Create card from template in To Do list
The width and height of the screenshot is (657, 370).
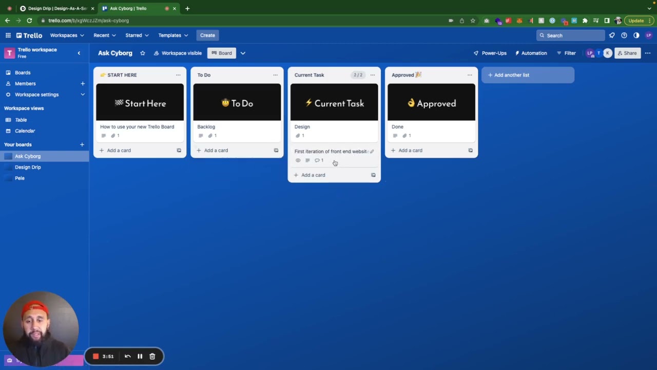pyautogui.click(x=276, y=151)
